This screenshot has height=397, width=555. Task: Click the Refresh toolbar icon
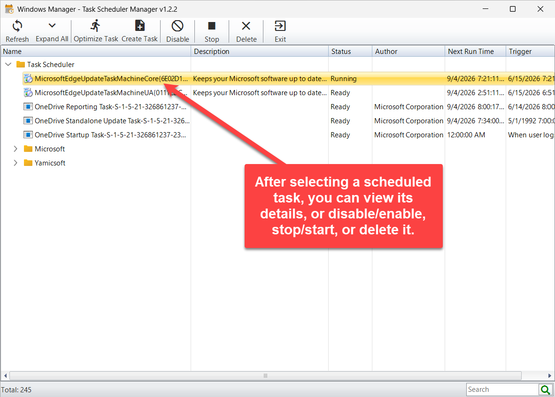click(17, 26)
